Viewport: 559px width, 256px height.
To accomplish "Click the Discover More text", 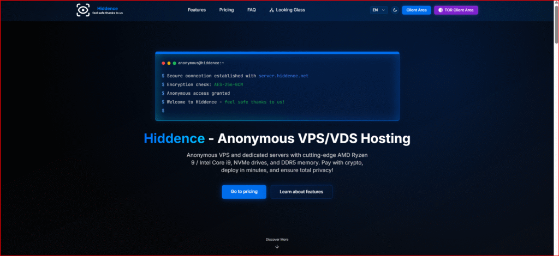I will [x=277, y=239].
